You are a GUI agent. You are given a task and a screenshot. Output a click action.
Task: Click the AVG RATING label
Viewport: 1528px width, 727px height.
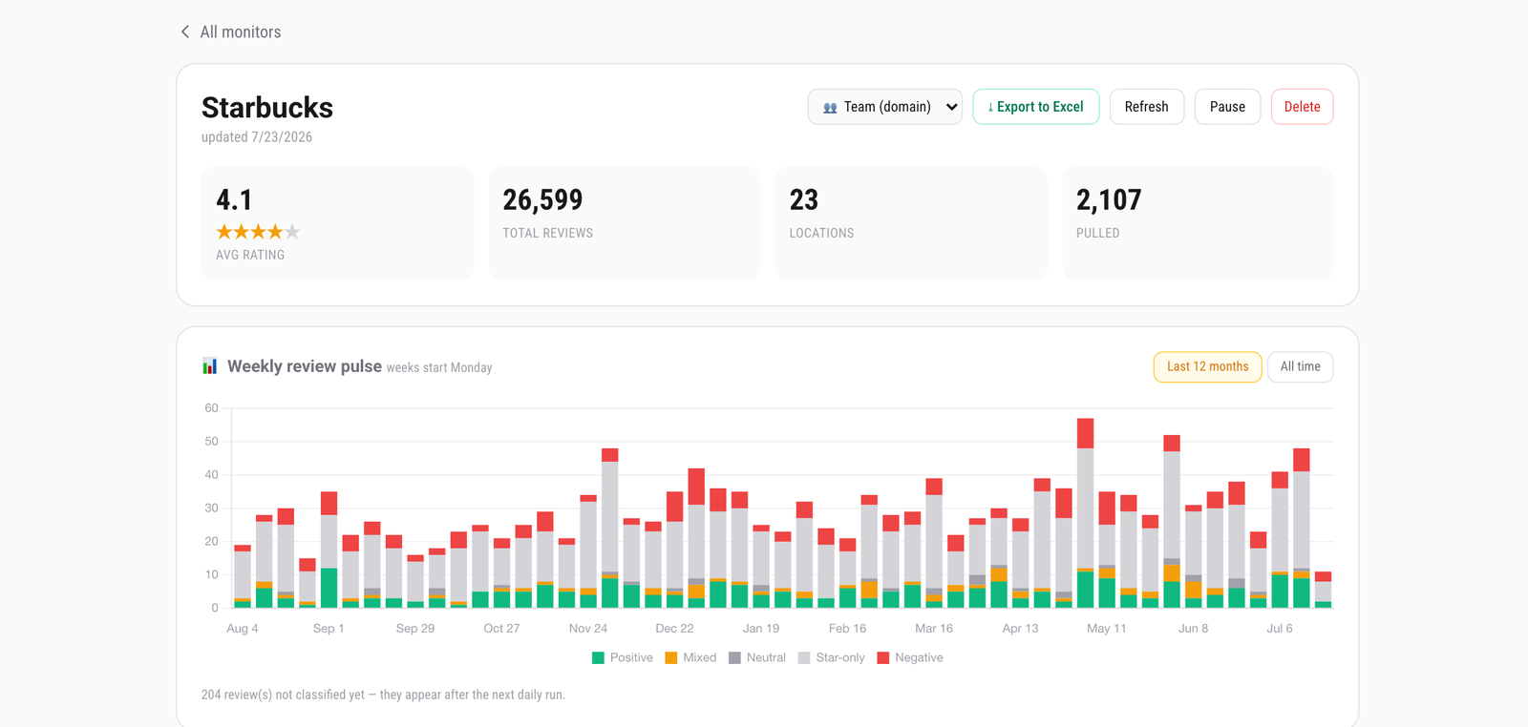(x=250, y=255)
